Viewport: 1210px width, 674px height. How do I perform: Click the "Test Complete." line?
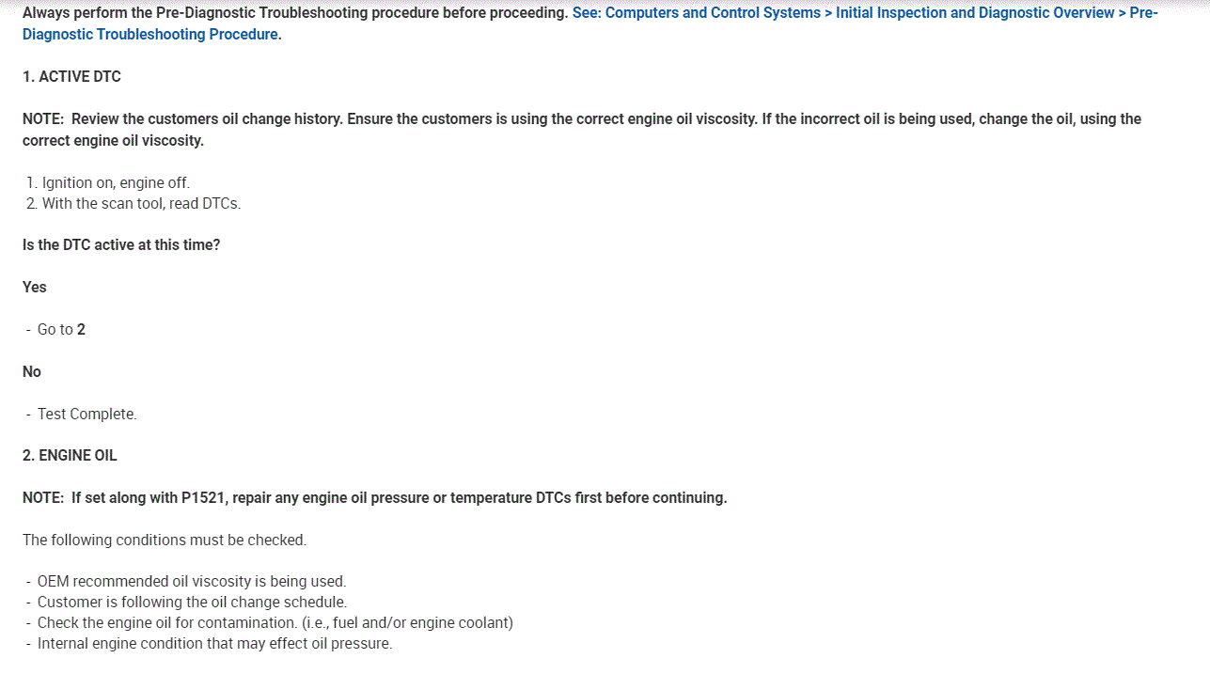(x=86, y=414)
